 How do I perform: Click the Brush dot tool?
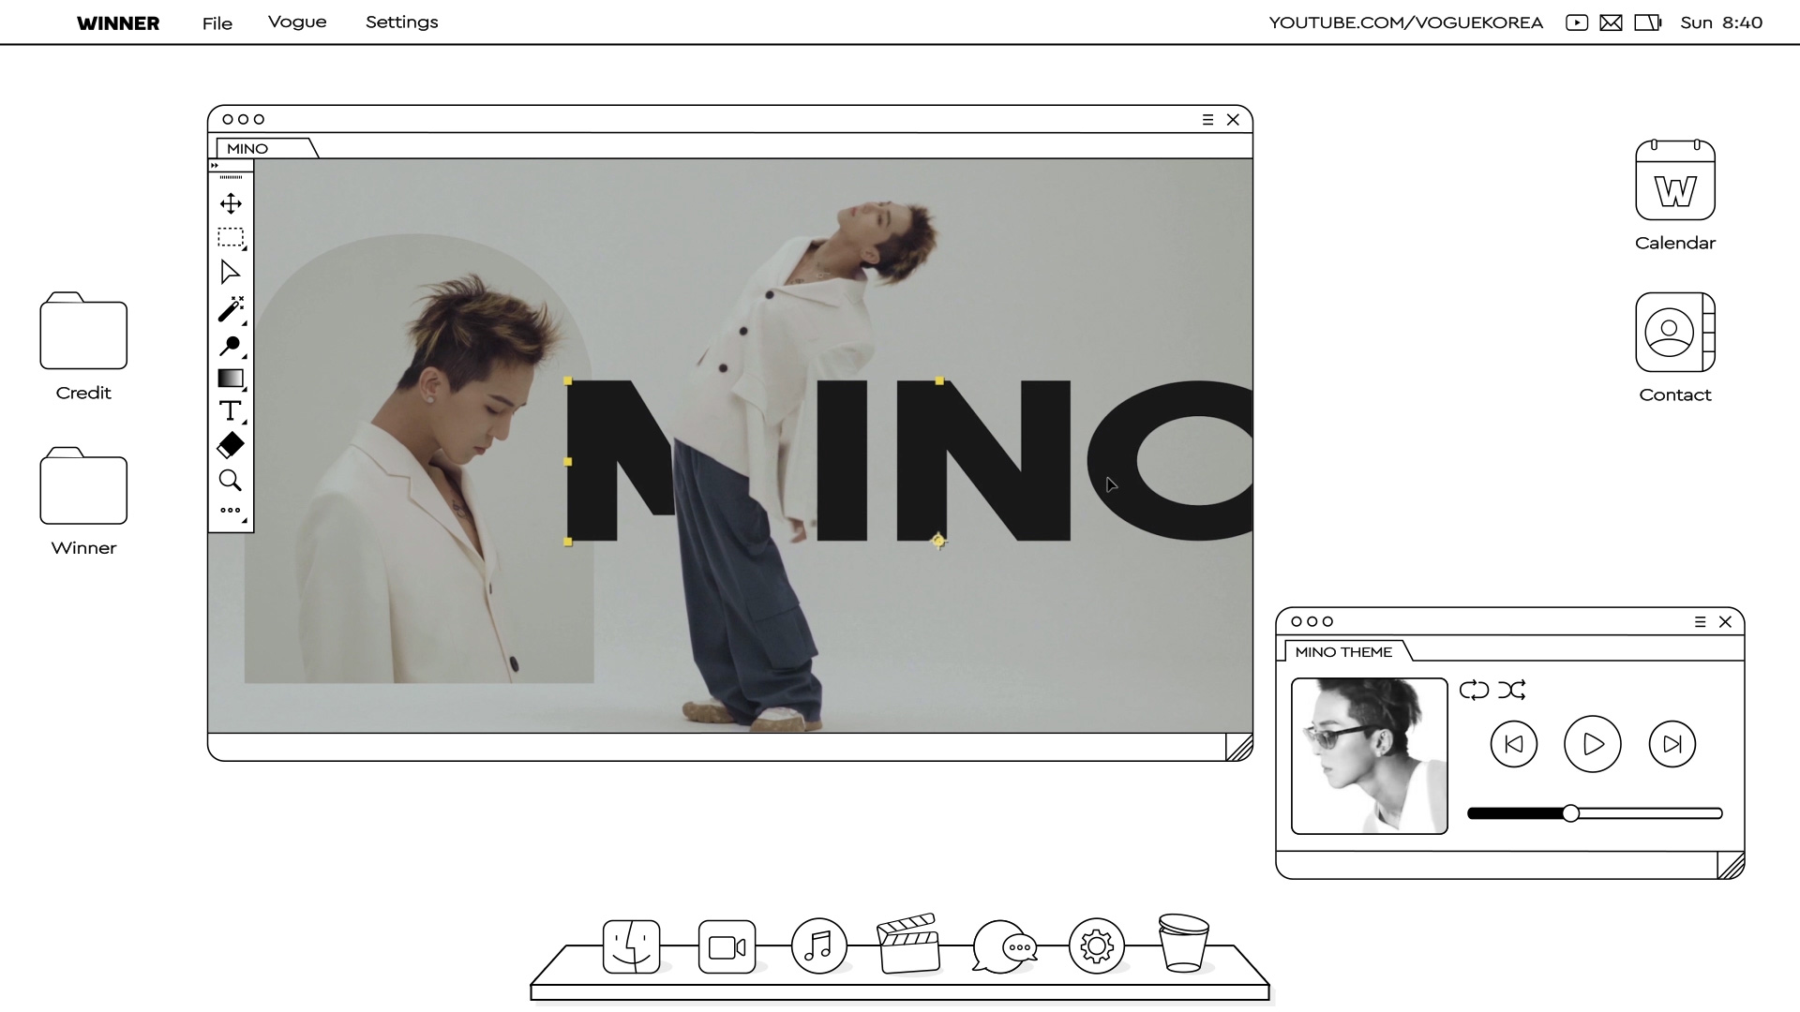[231, 345]
